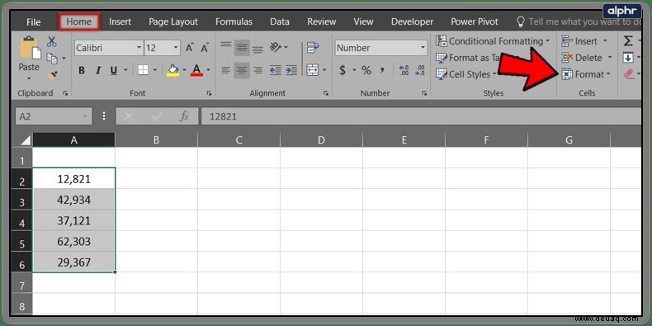
Task: Open the font size 12 dropdown
Action: 176,48
